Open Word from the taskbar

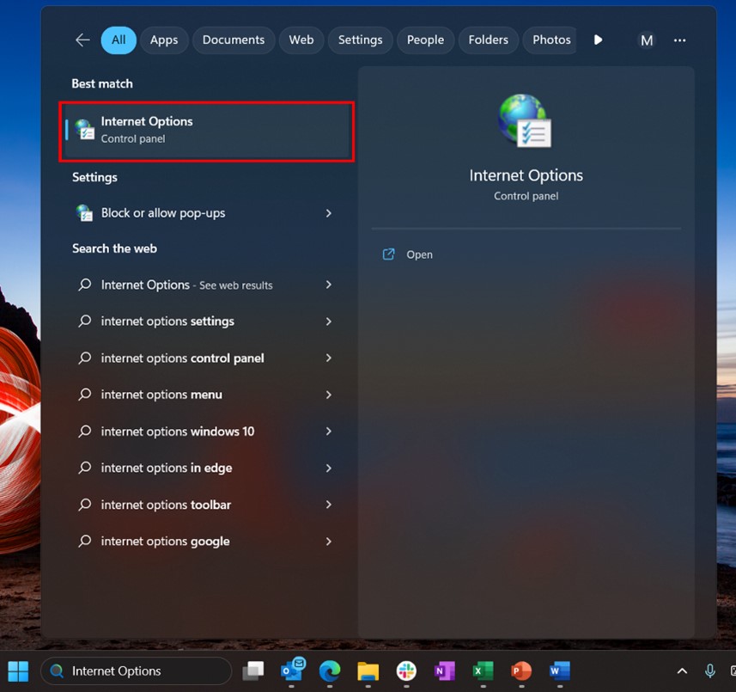(559, 671)
